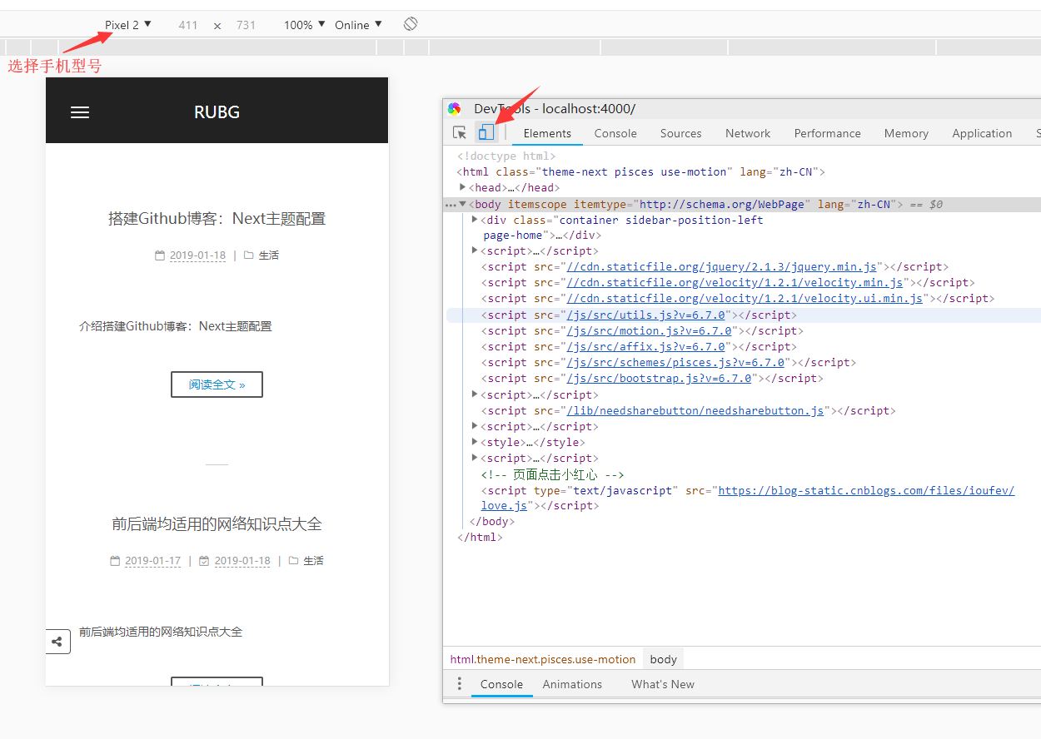Select the body breadcrumb item
Screen dimensions: 1041x739
[x=664, y=659]
